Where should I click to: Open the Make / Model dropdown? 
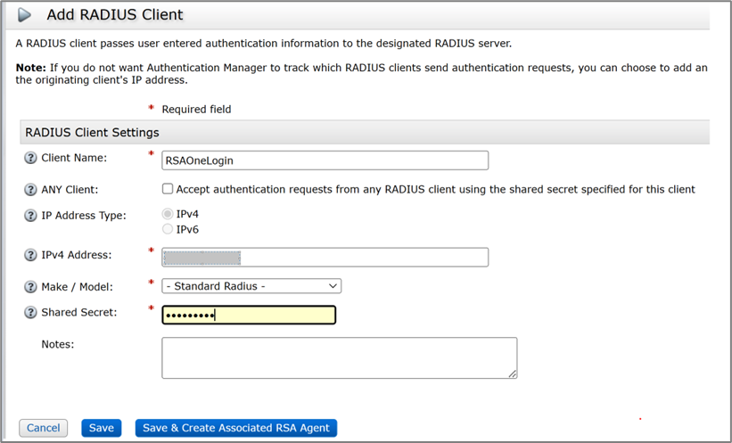[251, 286]
